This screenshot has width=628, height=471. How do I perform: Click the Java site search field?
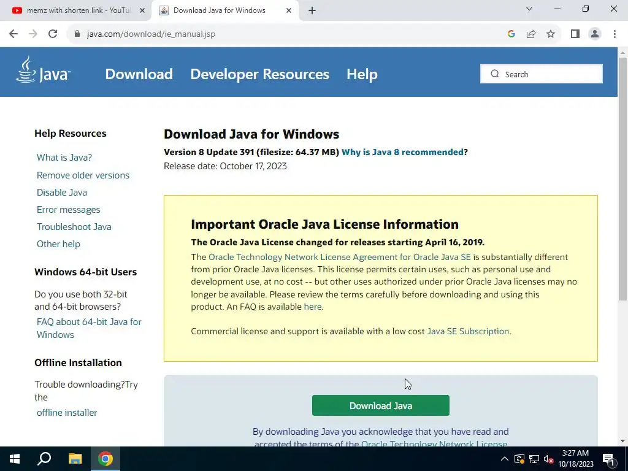pos(541,74)
